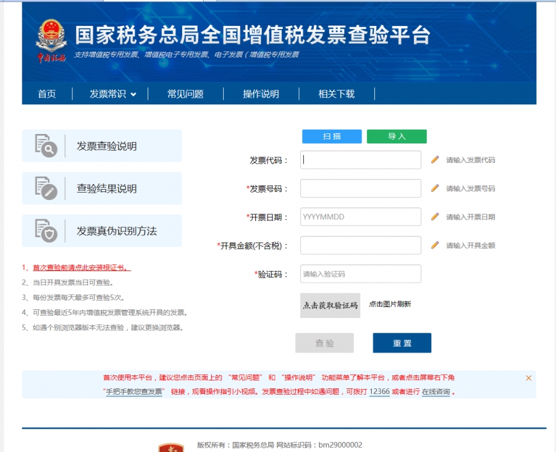The image size is (556, 452).
Task: Click the 发票代码： field label
Action: click(269, 161)
